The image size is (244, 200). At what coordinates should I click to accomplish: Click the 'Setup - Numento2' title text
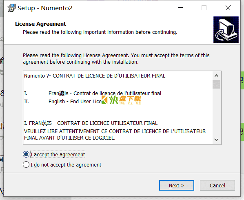(45, 8)
